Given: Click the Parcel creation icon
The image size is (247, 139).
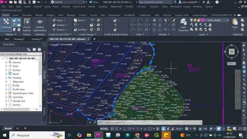Looking at the screenshot, I should pos(75,20).
